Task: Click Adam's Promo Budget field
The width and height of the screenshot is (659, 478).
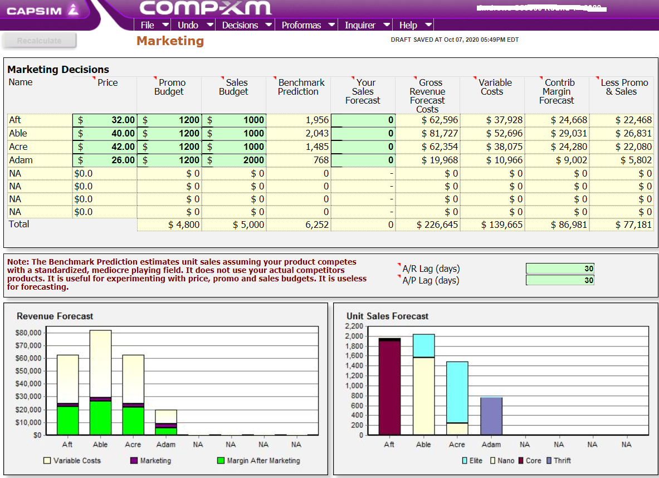Action: click(169, 160)
